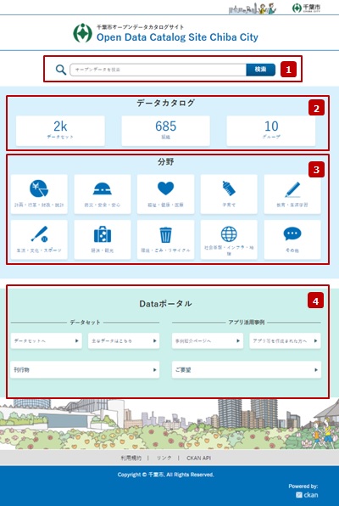This screenshot has height=506, width=339.
Task: Open the 10 グループ count card
Action: tap(271, 131)
